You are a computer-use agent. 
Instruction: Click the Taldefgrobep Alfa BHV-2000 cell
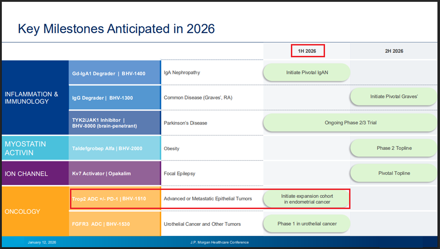click(114, 148)
